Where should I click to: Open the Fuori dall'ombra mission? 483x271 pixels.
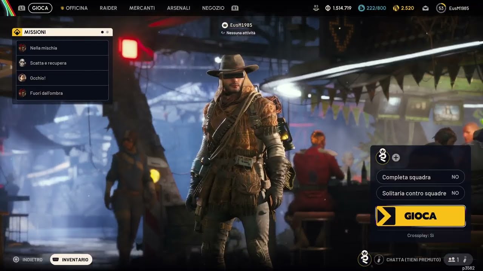tap(62, 93)
